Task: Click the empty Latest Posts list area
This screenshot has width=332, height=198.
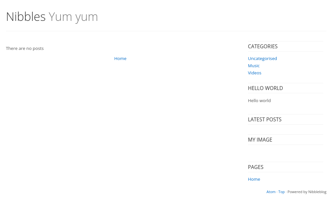Action: pos(286,129)
